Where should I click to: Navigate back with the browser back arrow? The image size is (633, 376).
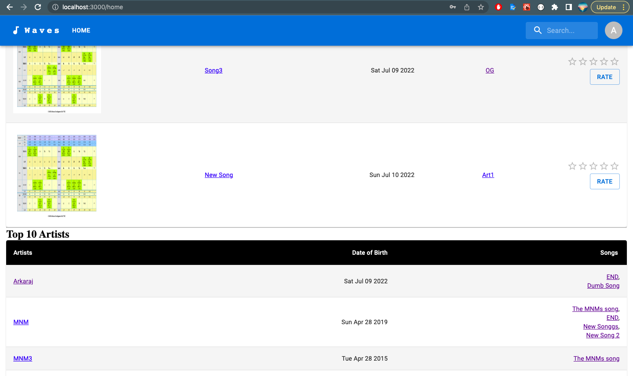[10, 7]
